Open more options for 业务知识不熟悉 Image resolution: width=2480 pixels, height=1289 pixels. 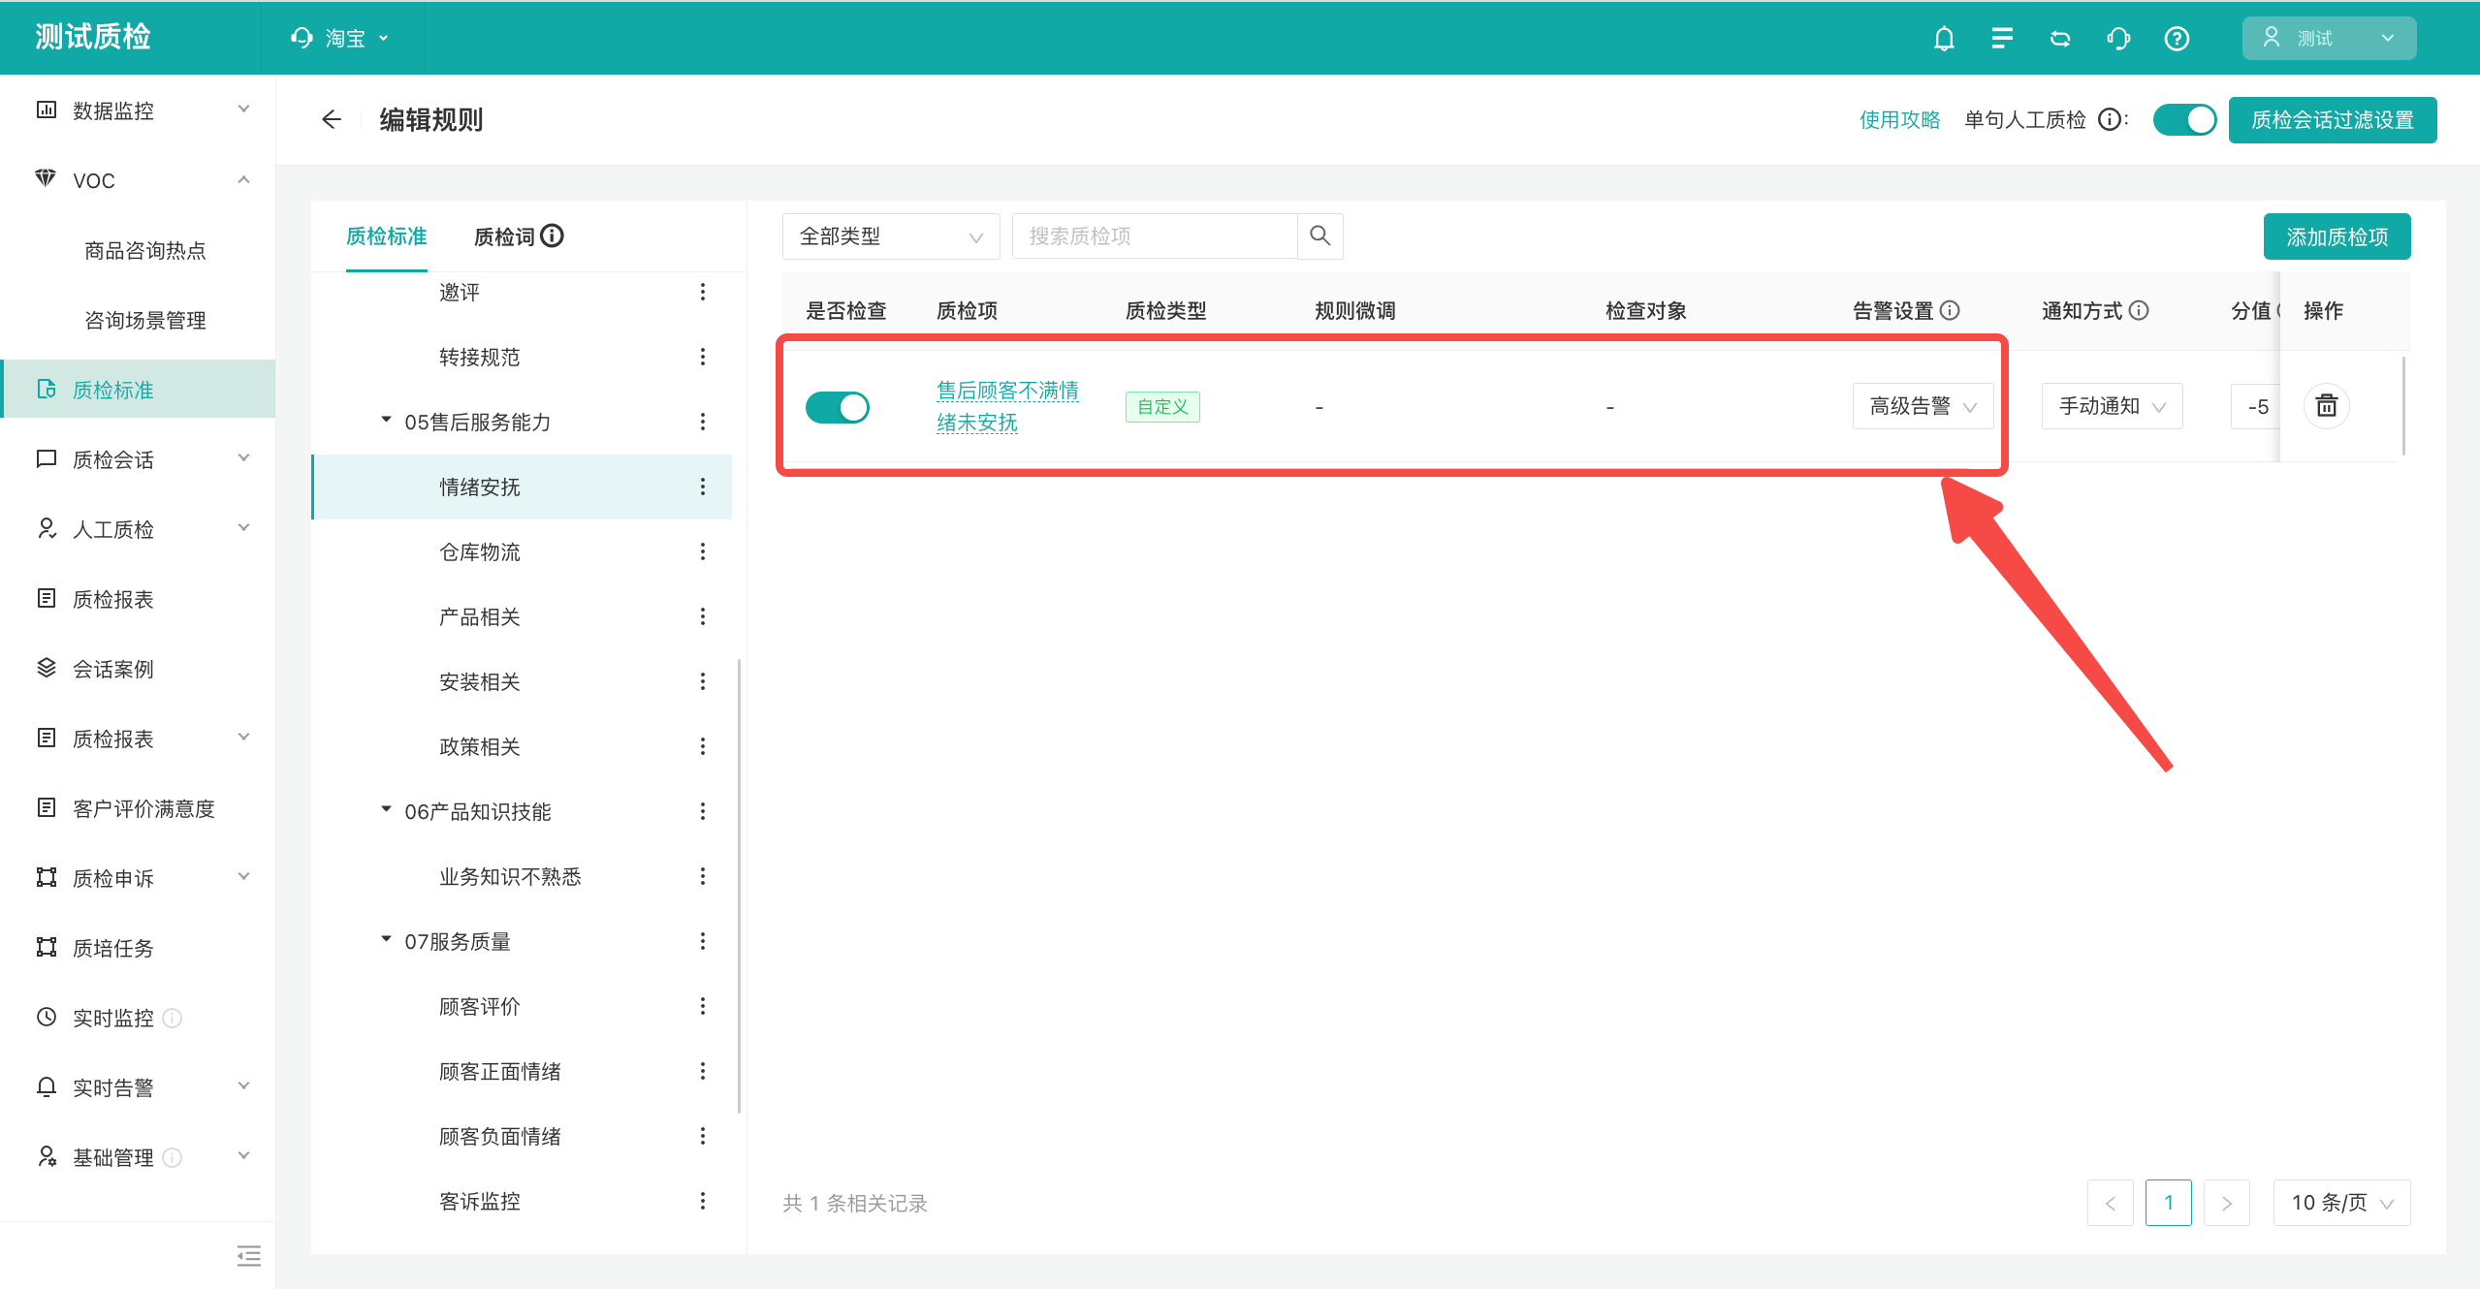[703, 876]
